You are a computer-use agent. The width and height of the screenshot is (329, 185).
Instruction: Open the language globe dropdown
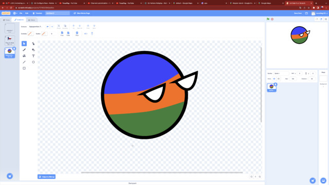click(x=15, y=13)
